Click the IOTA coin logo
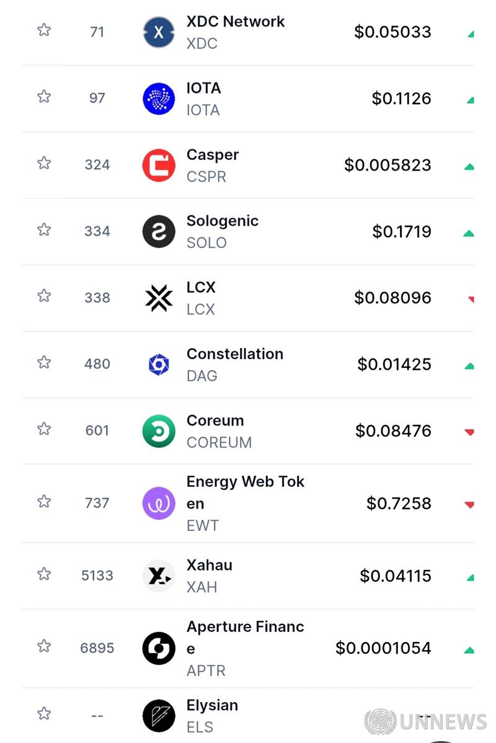This screenshot has height=743, width=496. point(159,99)
